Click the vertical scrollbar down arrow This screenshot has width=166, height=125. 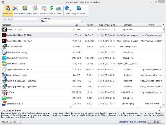pos(163,104)
